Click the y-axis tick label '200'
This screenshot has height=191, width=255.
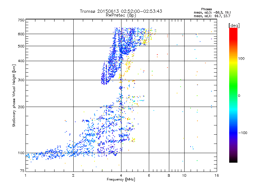coord(21,107)
